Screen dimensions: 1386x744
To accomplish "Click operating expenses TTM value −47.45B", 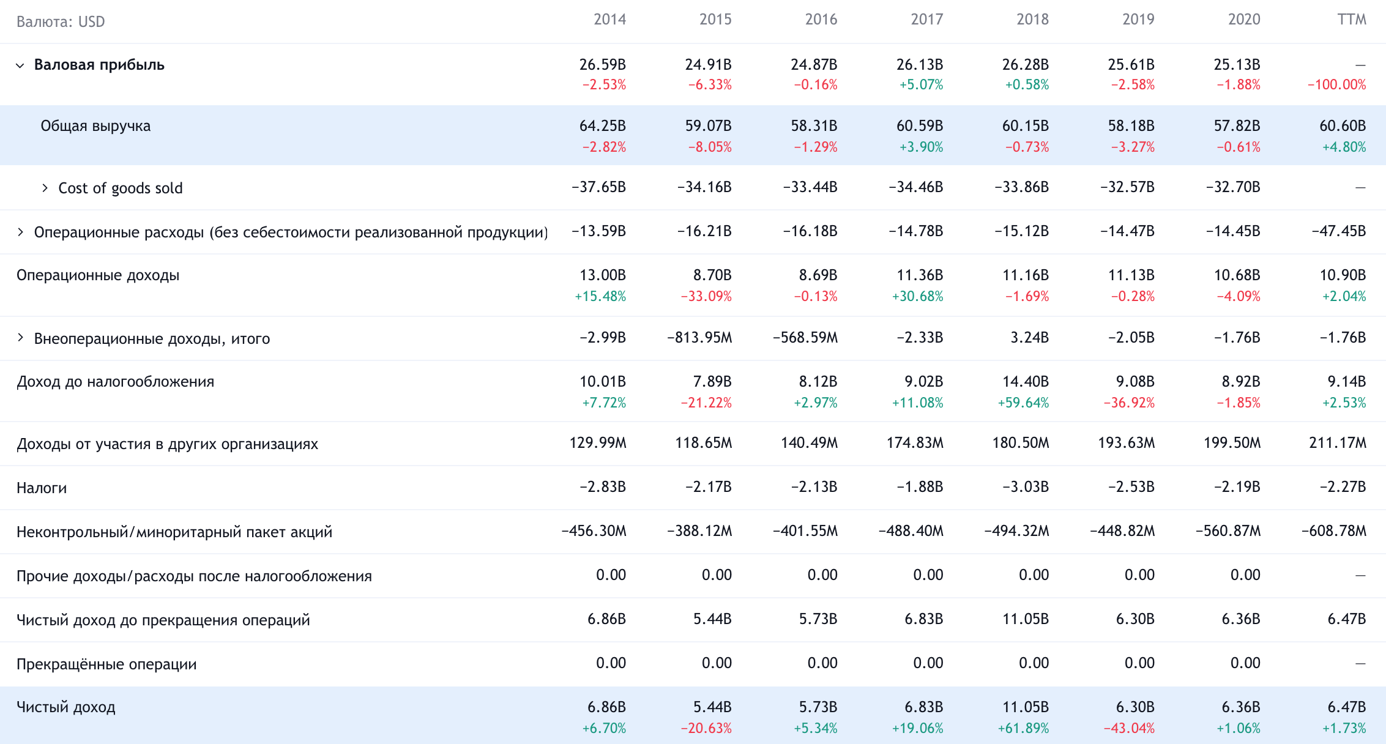I will (1339, 231).
